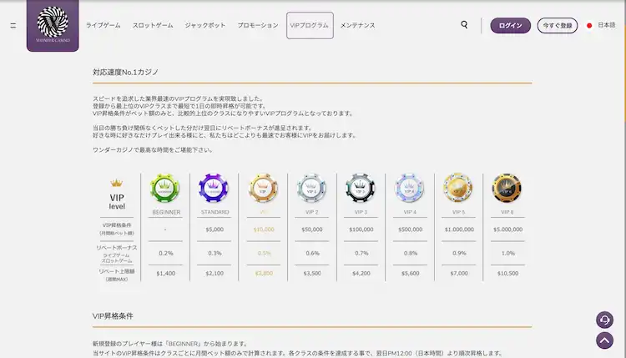This screenshot has height=358, width=626.
Task: Click the black VIP 3 chip icon
Action: coord(360,188)
